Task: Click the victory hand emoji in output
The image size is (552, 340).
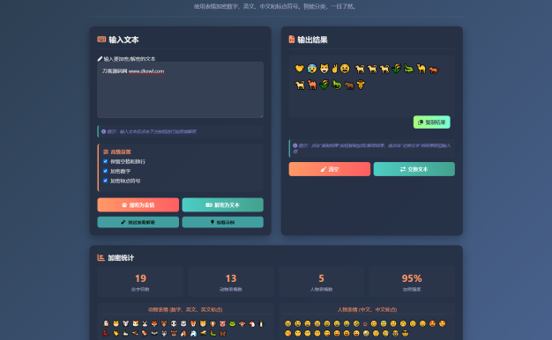Action: coord(335,69)
